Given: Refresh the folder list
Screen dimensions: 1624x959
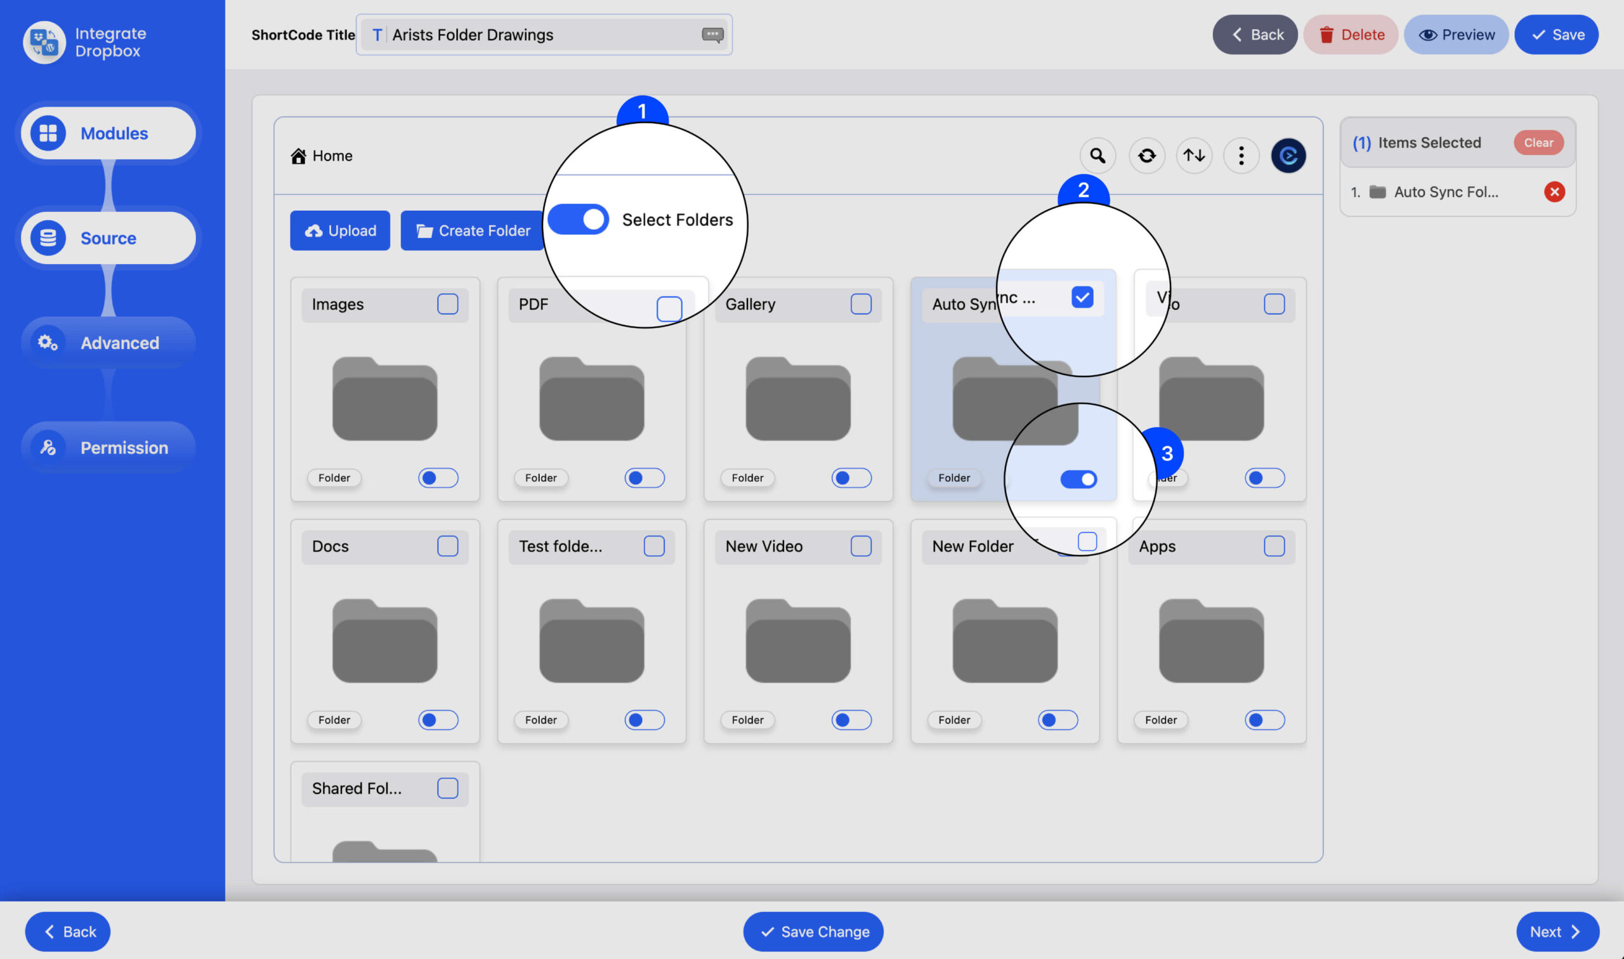Looking at the screenshot, I should pos(1147,155).
